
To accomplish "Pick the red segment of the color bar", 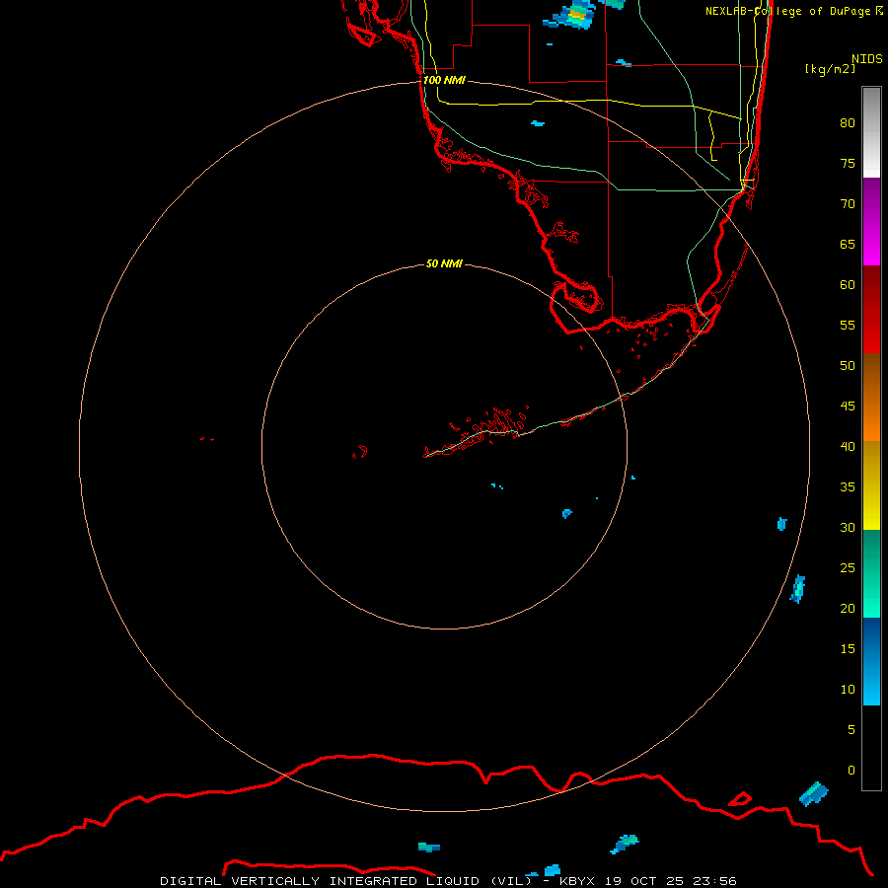I will (x=871, y=310).
